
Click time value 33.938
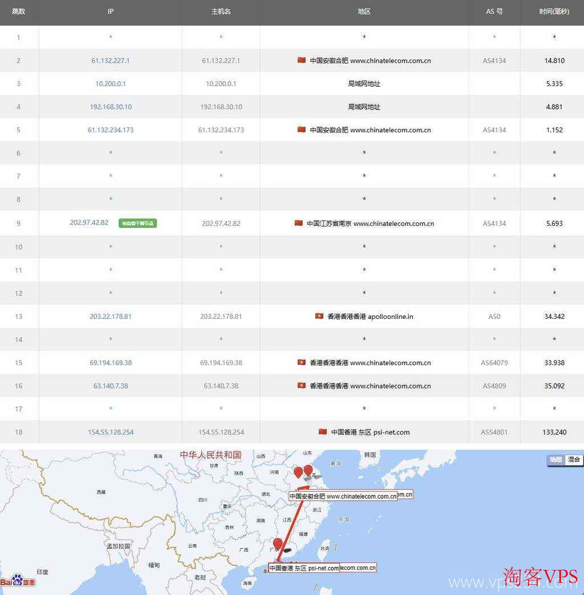point(554,362)
